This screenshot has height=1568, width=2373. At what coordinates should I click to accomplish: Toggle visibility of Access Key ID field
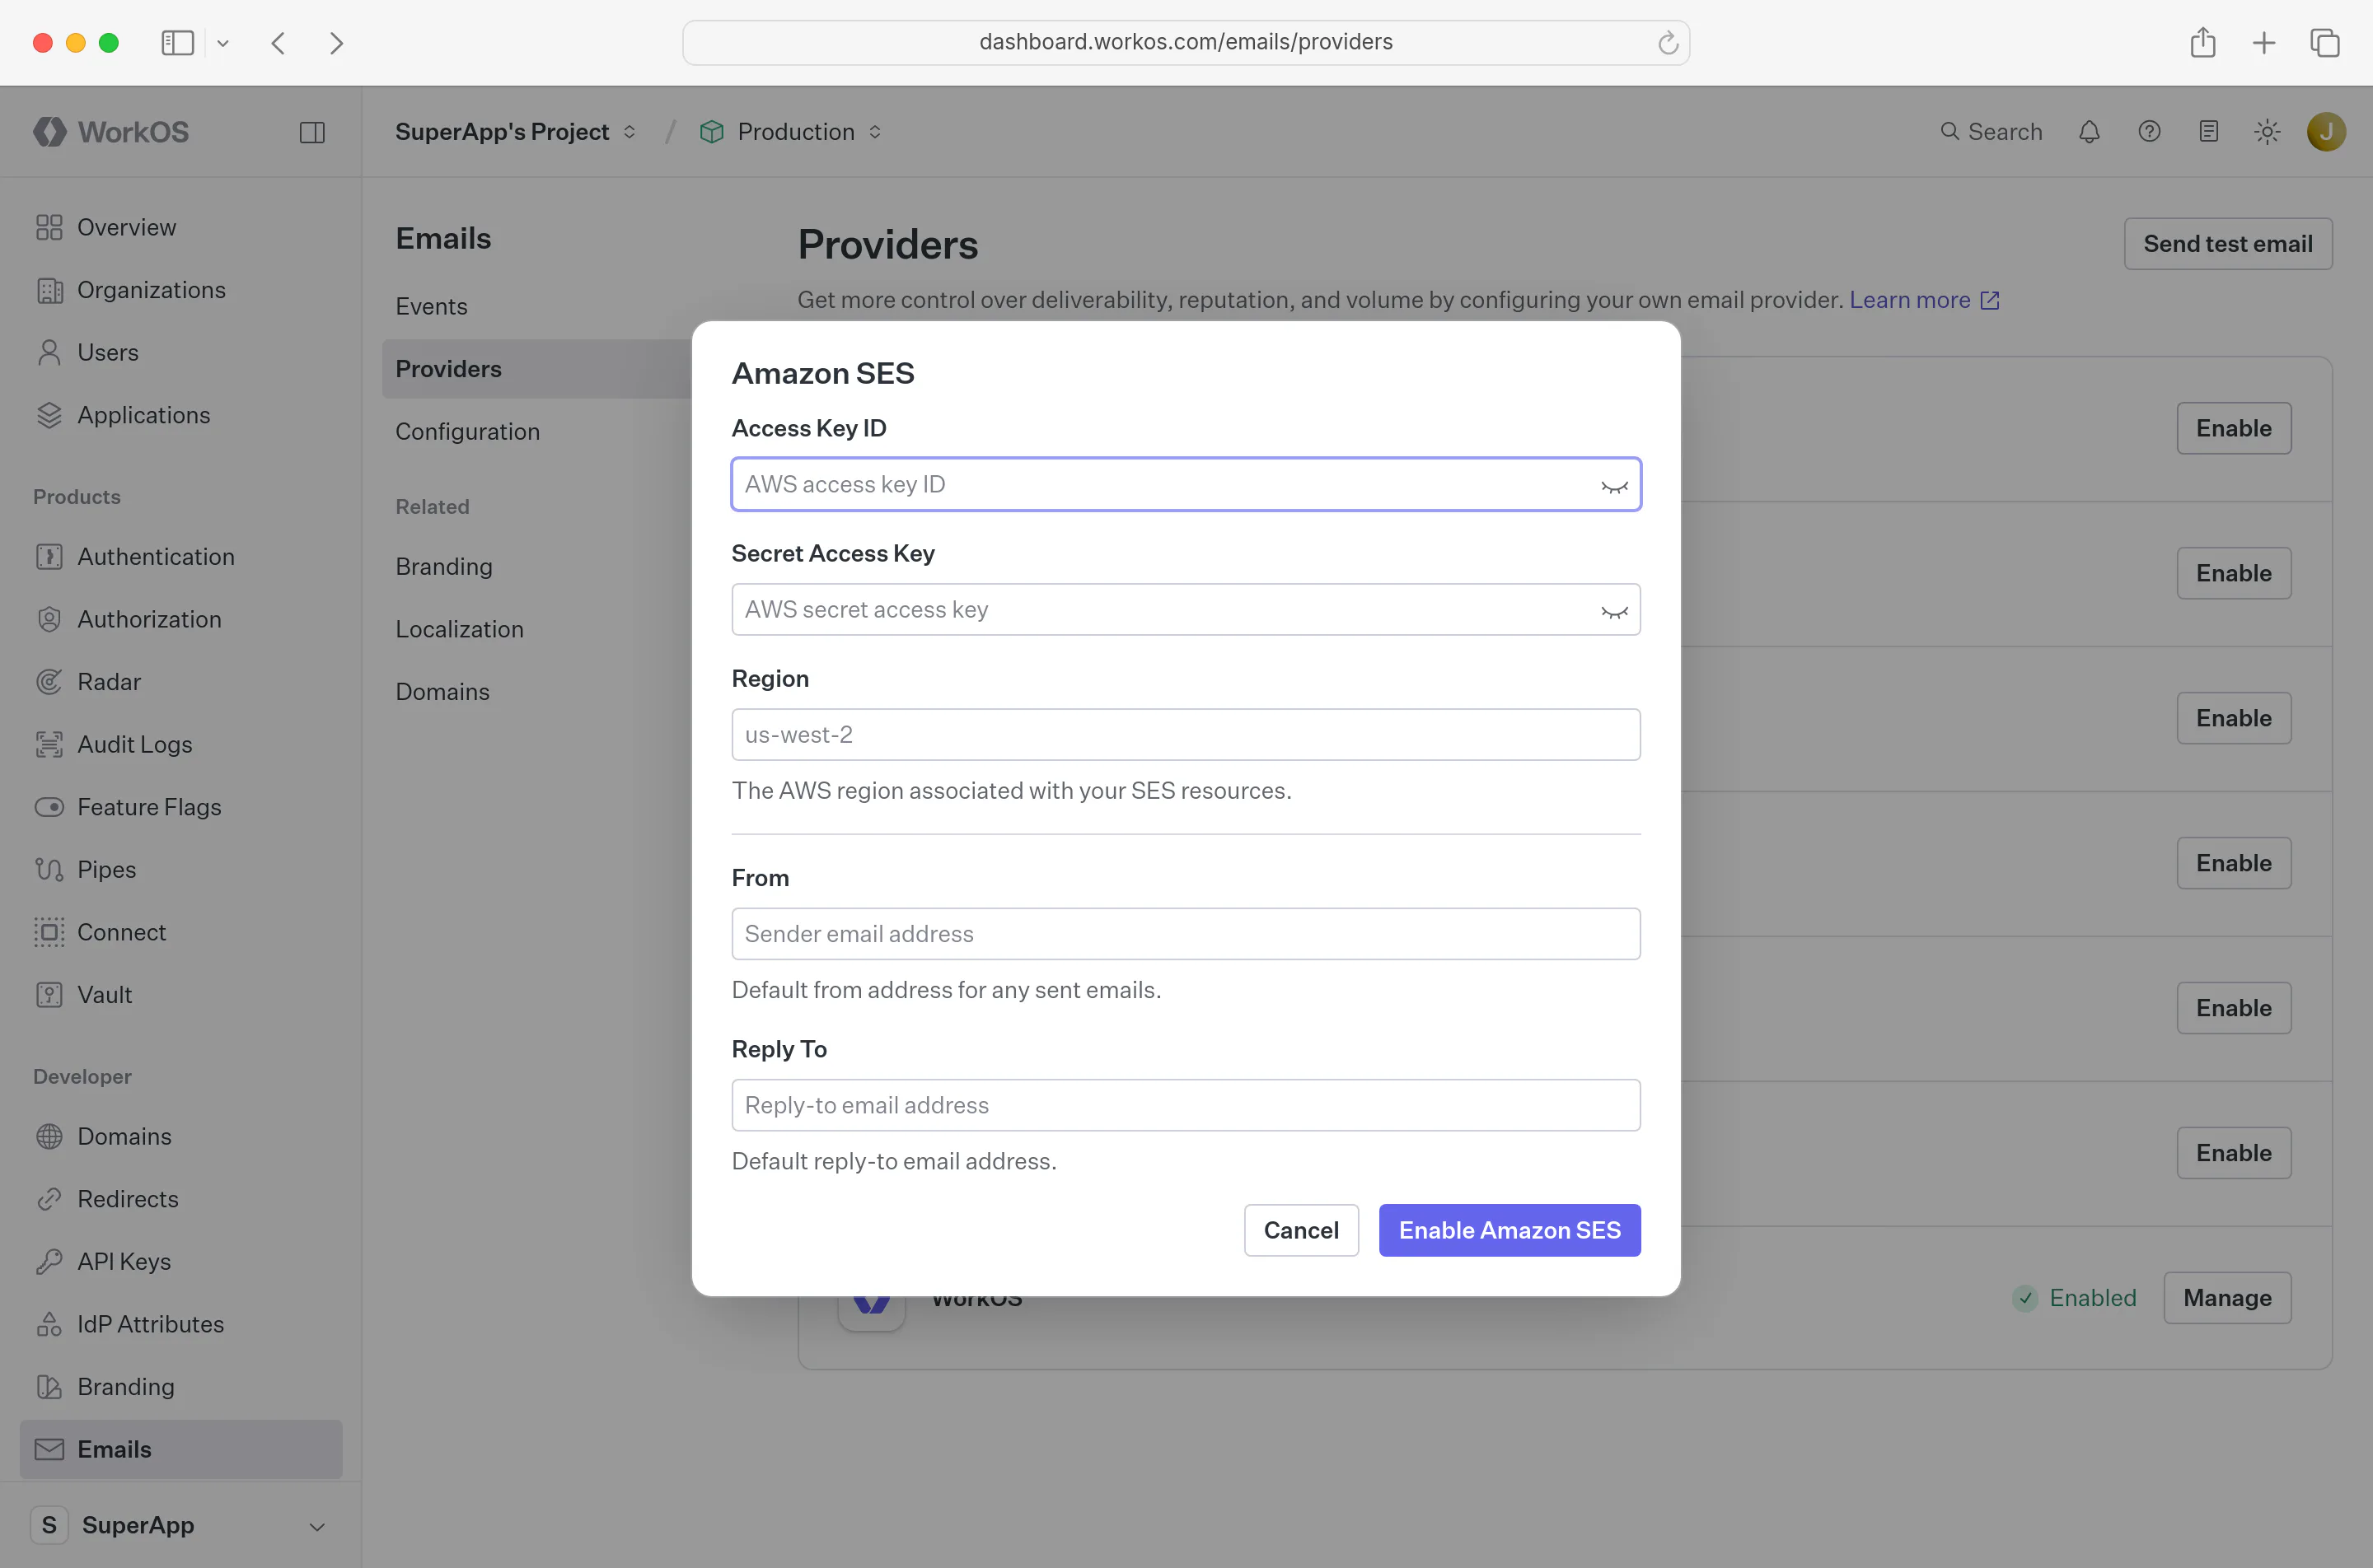(x=1613, y=485)
